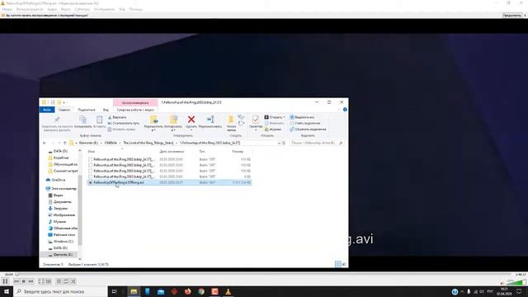Stop playback in VLC
Screen dimensions: 528x297
pyautogui.click(x=24, y=281)
